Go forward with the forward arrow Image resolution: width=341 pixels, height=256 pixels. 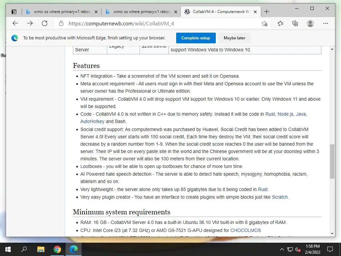point(30,23)
